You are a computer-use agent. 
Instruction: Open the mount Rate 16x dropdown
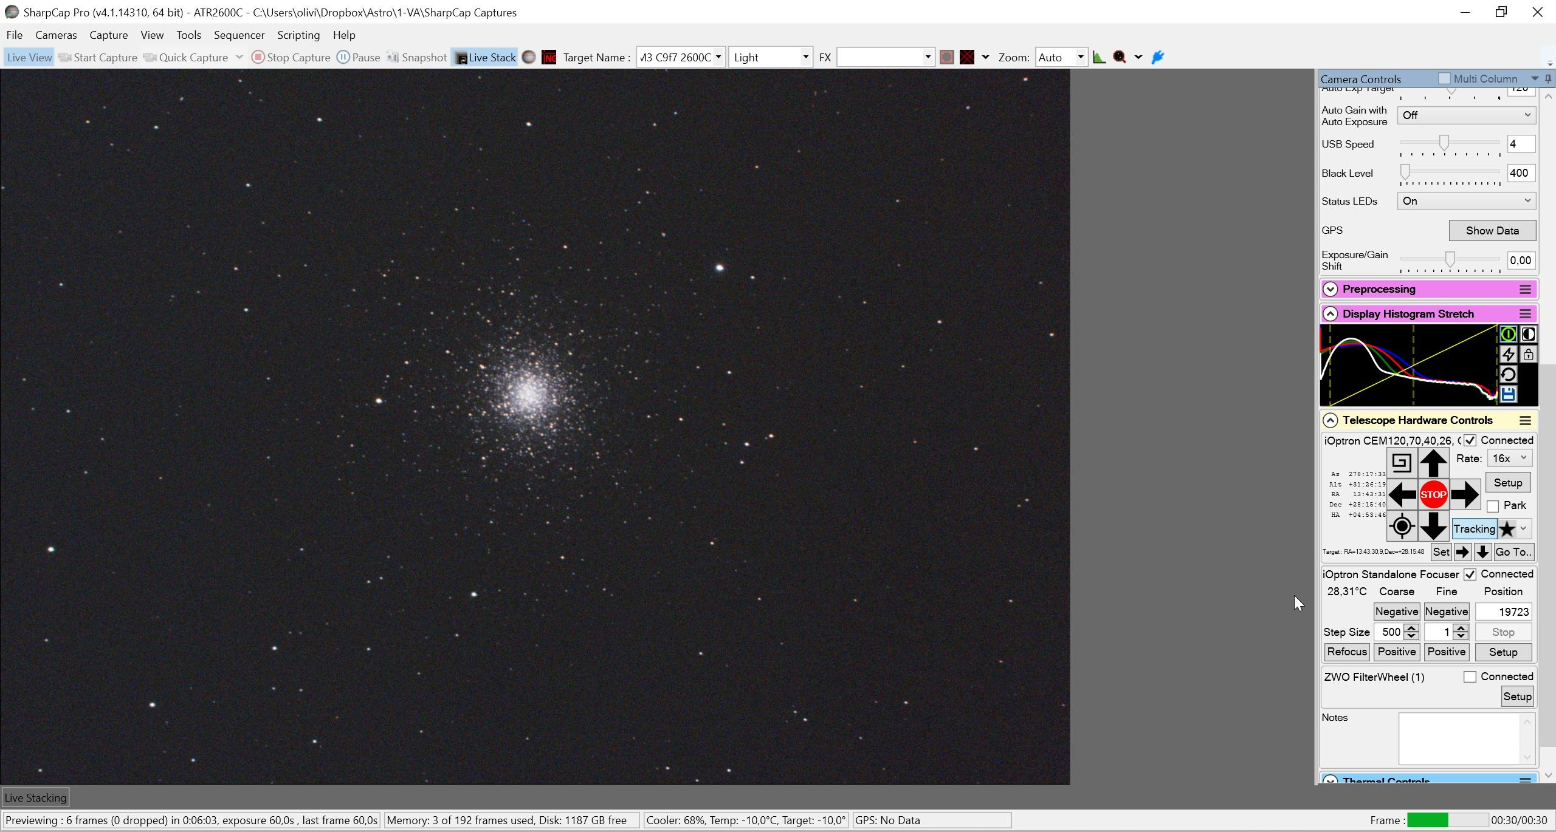1509,459
